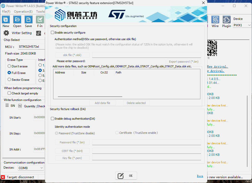Open the Plugin toolbar icon
Screen dimensions: 252x183
tap(226, 20)
